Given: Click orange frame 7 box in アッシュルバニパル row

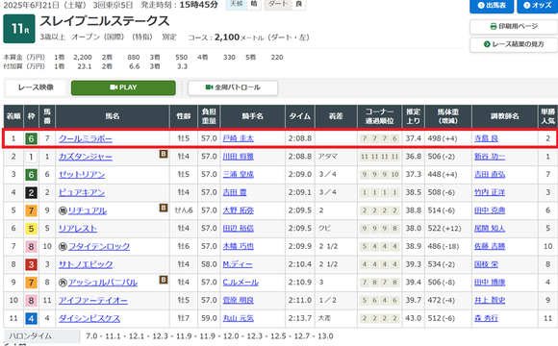Looking at the screenshot, I should pyautogui.click(x=31, y=283).
